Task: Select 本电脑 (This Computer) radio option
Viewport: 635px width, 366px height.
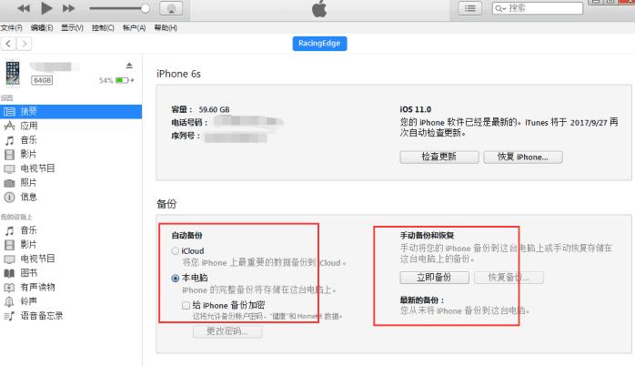Action: pyautogui.click(x=176, y=278)
